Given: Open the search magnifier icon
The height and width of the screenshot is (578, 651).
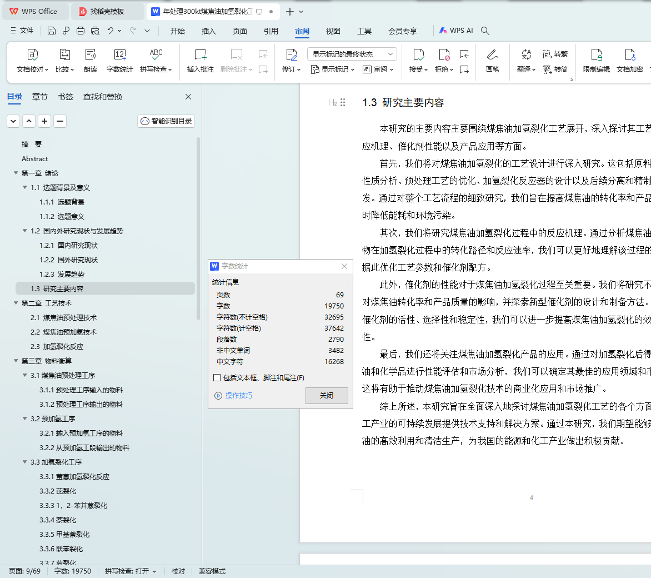Looking at the screenshot, I should [485, 31].
